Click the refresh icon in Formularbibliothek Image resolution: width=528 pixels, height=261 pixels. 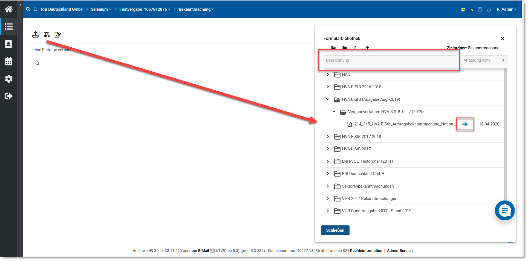click(356, 48)
